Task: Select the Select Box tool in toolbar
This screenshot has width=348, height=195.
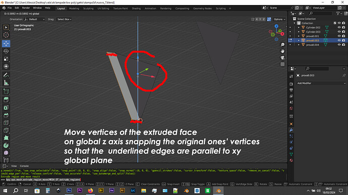Action: (6, 28)
